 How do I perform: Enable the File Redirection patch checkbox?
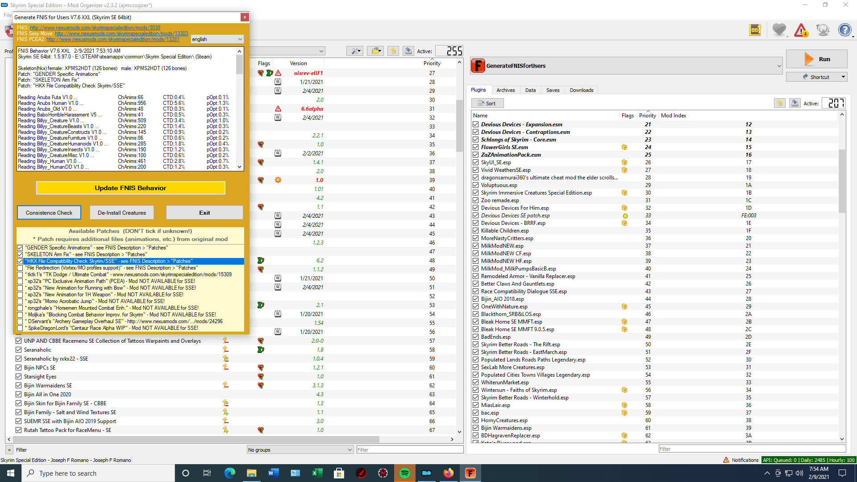pyautogui.click(x=20, y=268)
